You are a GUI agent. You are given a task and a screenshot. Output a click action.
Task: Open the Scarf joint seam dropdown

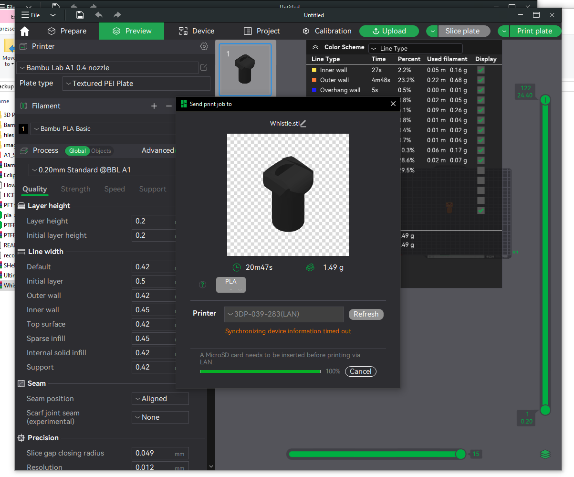tap(160, 417)
